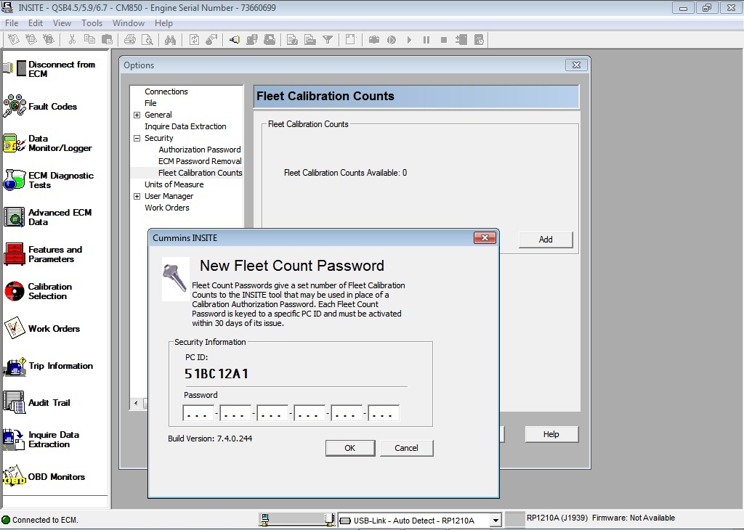The width and height of the screenshot is (744, 530).
Task: Click the key icon in password dialog
Action: [x=174, y=278]
